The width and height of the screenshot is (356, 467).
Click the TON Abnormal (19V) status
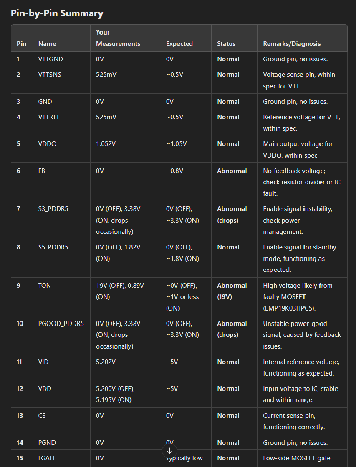point(232,291)
